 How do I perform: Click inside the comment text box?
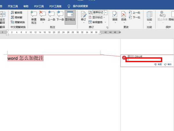click(x=144, y=60)
